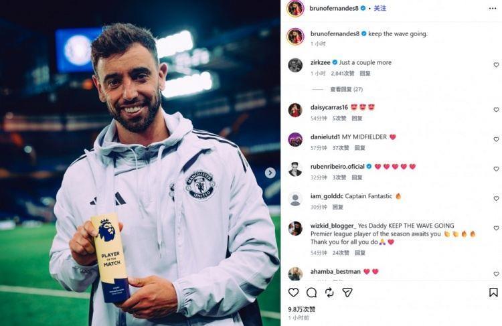Open the comment bubble icon below the post
The height and width of the screenshot is (326, 502).
[311, 293]
